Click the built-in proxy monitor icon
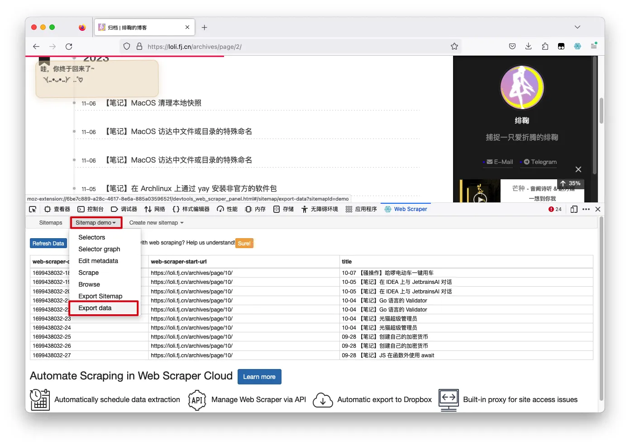 click(x=449, y=400)
